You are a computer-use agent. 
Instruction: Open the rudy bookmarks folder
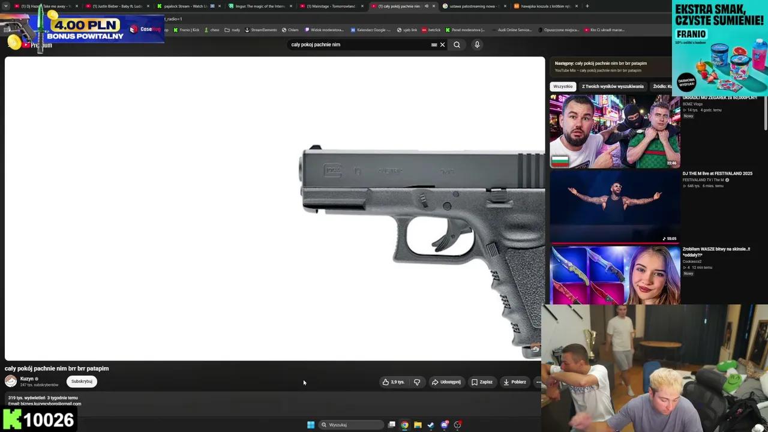(233, 30)
